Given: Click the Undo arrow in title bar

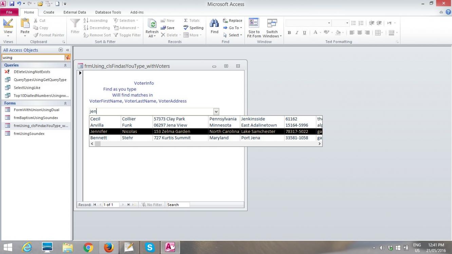Looking at the screenshot, I should (19, 4).
